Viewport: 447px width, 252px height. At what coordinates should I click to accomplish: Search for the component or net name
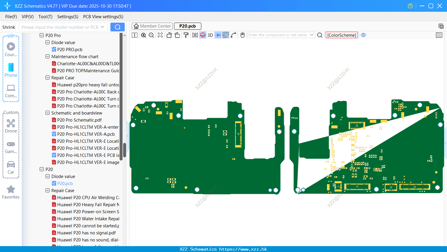pos(320,35)
